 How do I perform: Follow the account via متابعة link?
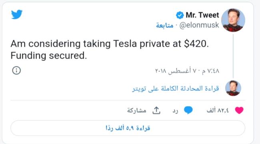165,25
